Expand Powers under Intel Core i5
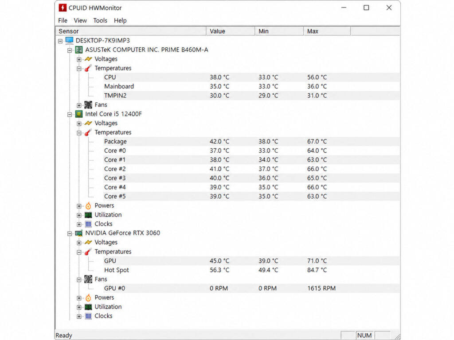The height and width of the screenshot is (340, 454). tap(79, 206)
